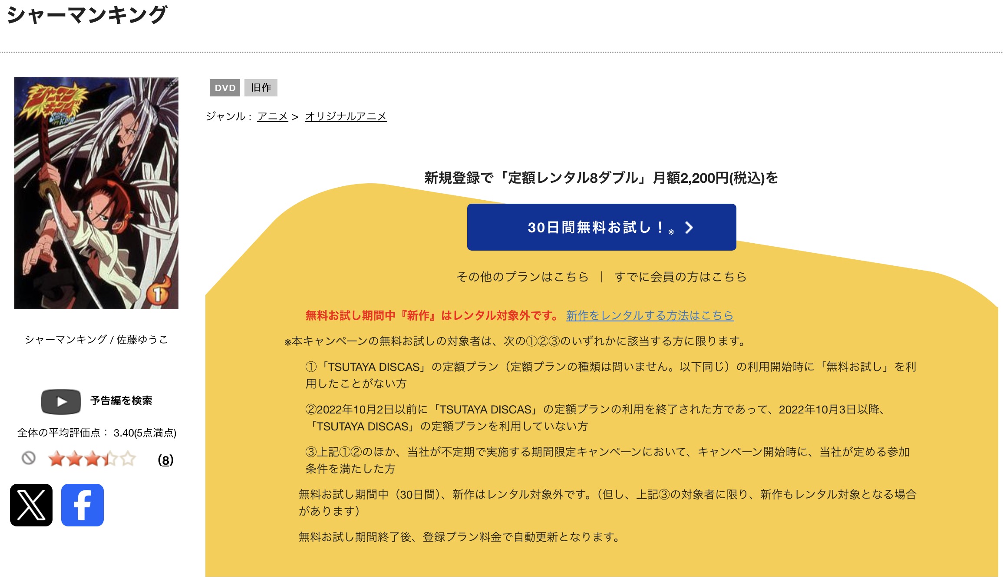
Task: Click the red 無料お試し期間中 warning text
Action: pos(432,315)
